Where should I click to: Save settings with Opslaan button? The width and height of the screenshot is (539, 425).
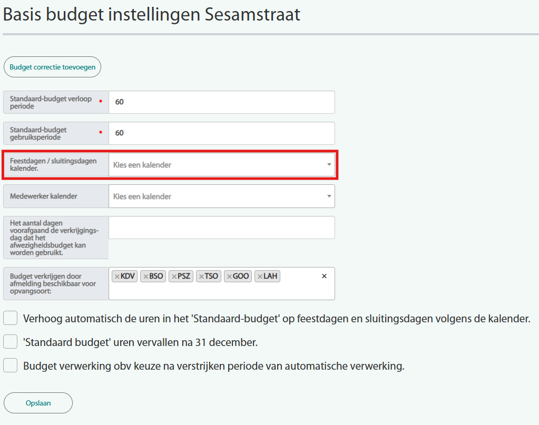(38, 403)
